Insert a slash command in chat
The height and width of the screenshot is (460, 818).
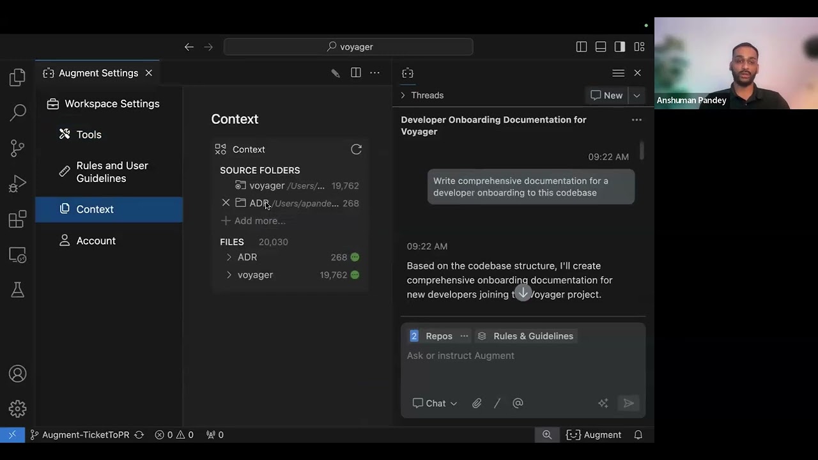(497, 403)
